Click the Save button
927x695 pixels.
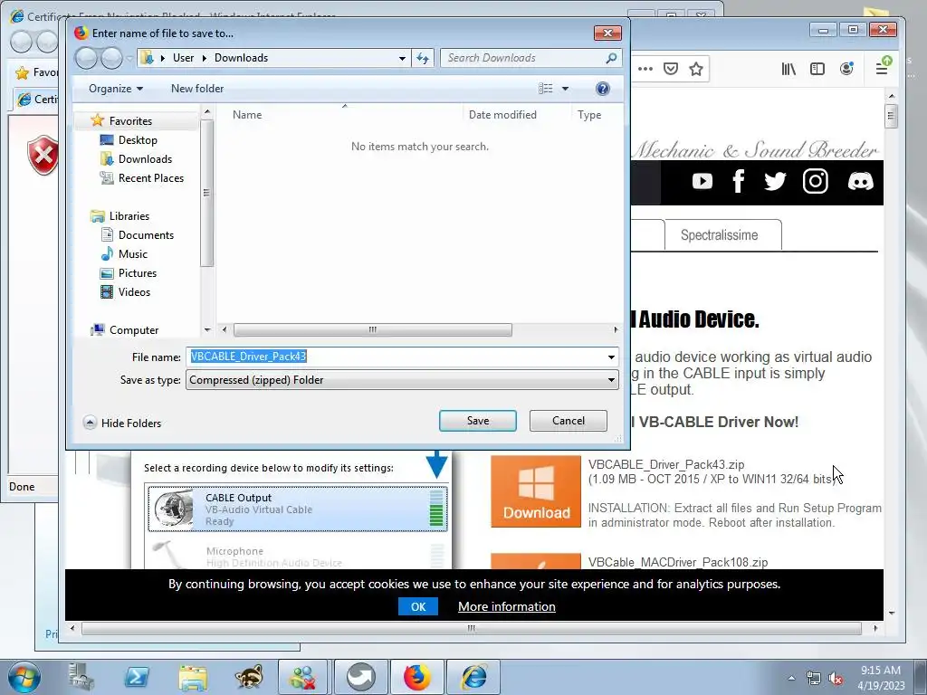(478, 421)
